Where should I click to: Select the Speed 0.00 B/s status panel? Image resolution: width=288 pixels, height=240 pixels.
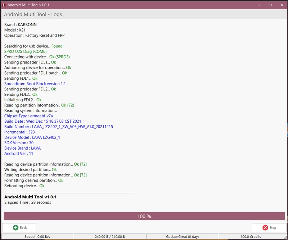click(x=37, y=237)
